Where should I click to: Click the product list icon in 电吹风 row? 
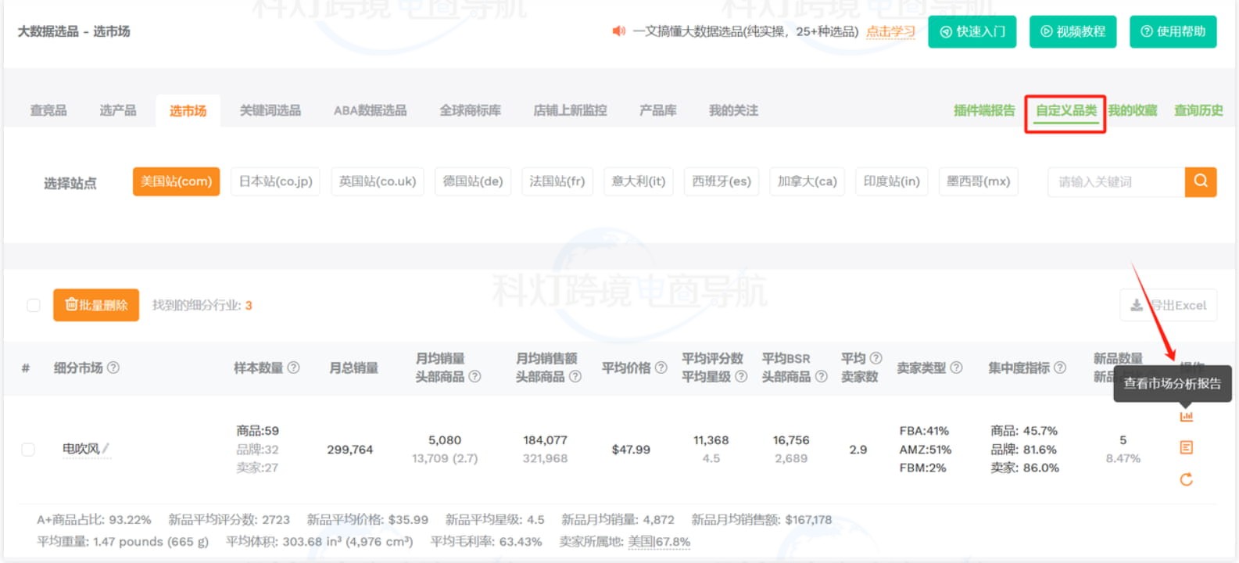pos(1186,447)
